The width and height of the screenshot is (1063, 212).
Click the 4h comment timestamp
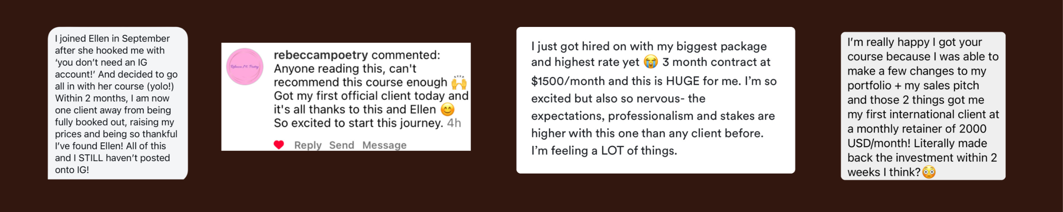pyautogui.click(x=454, y=123)
